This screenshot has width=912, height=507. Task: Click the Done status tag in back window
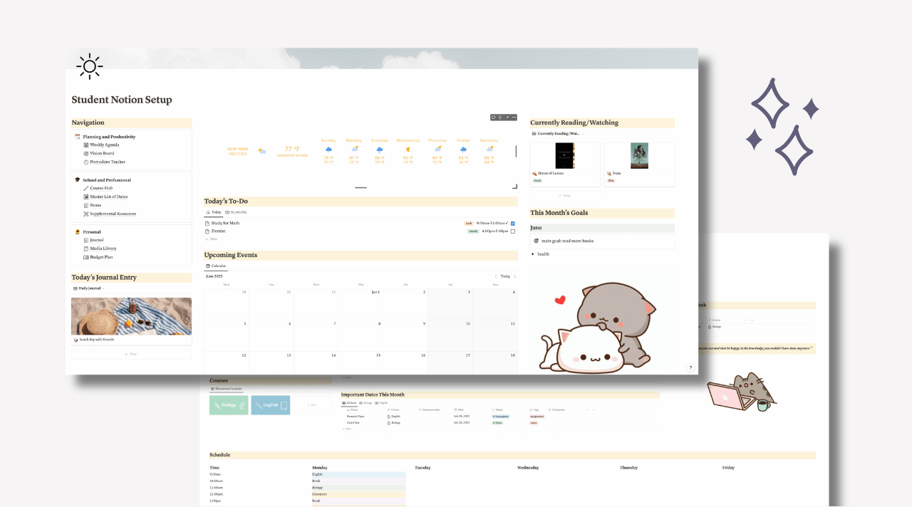pyautogui.click(x=497, y=422)
